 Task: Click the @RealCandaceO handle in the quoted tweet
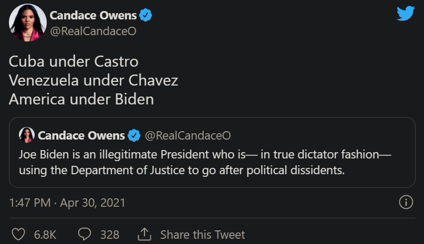188,136
